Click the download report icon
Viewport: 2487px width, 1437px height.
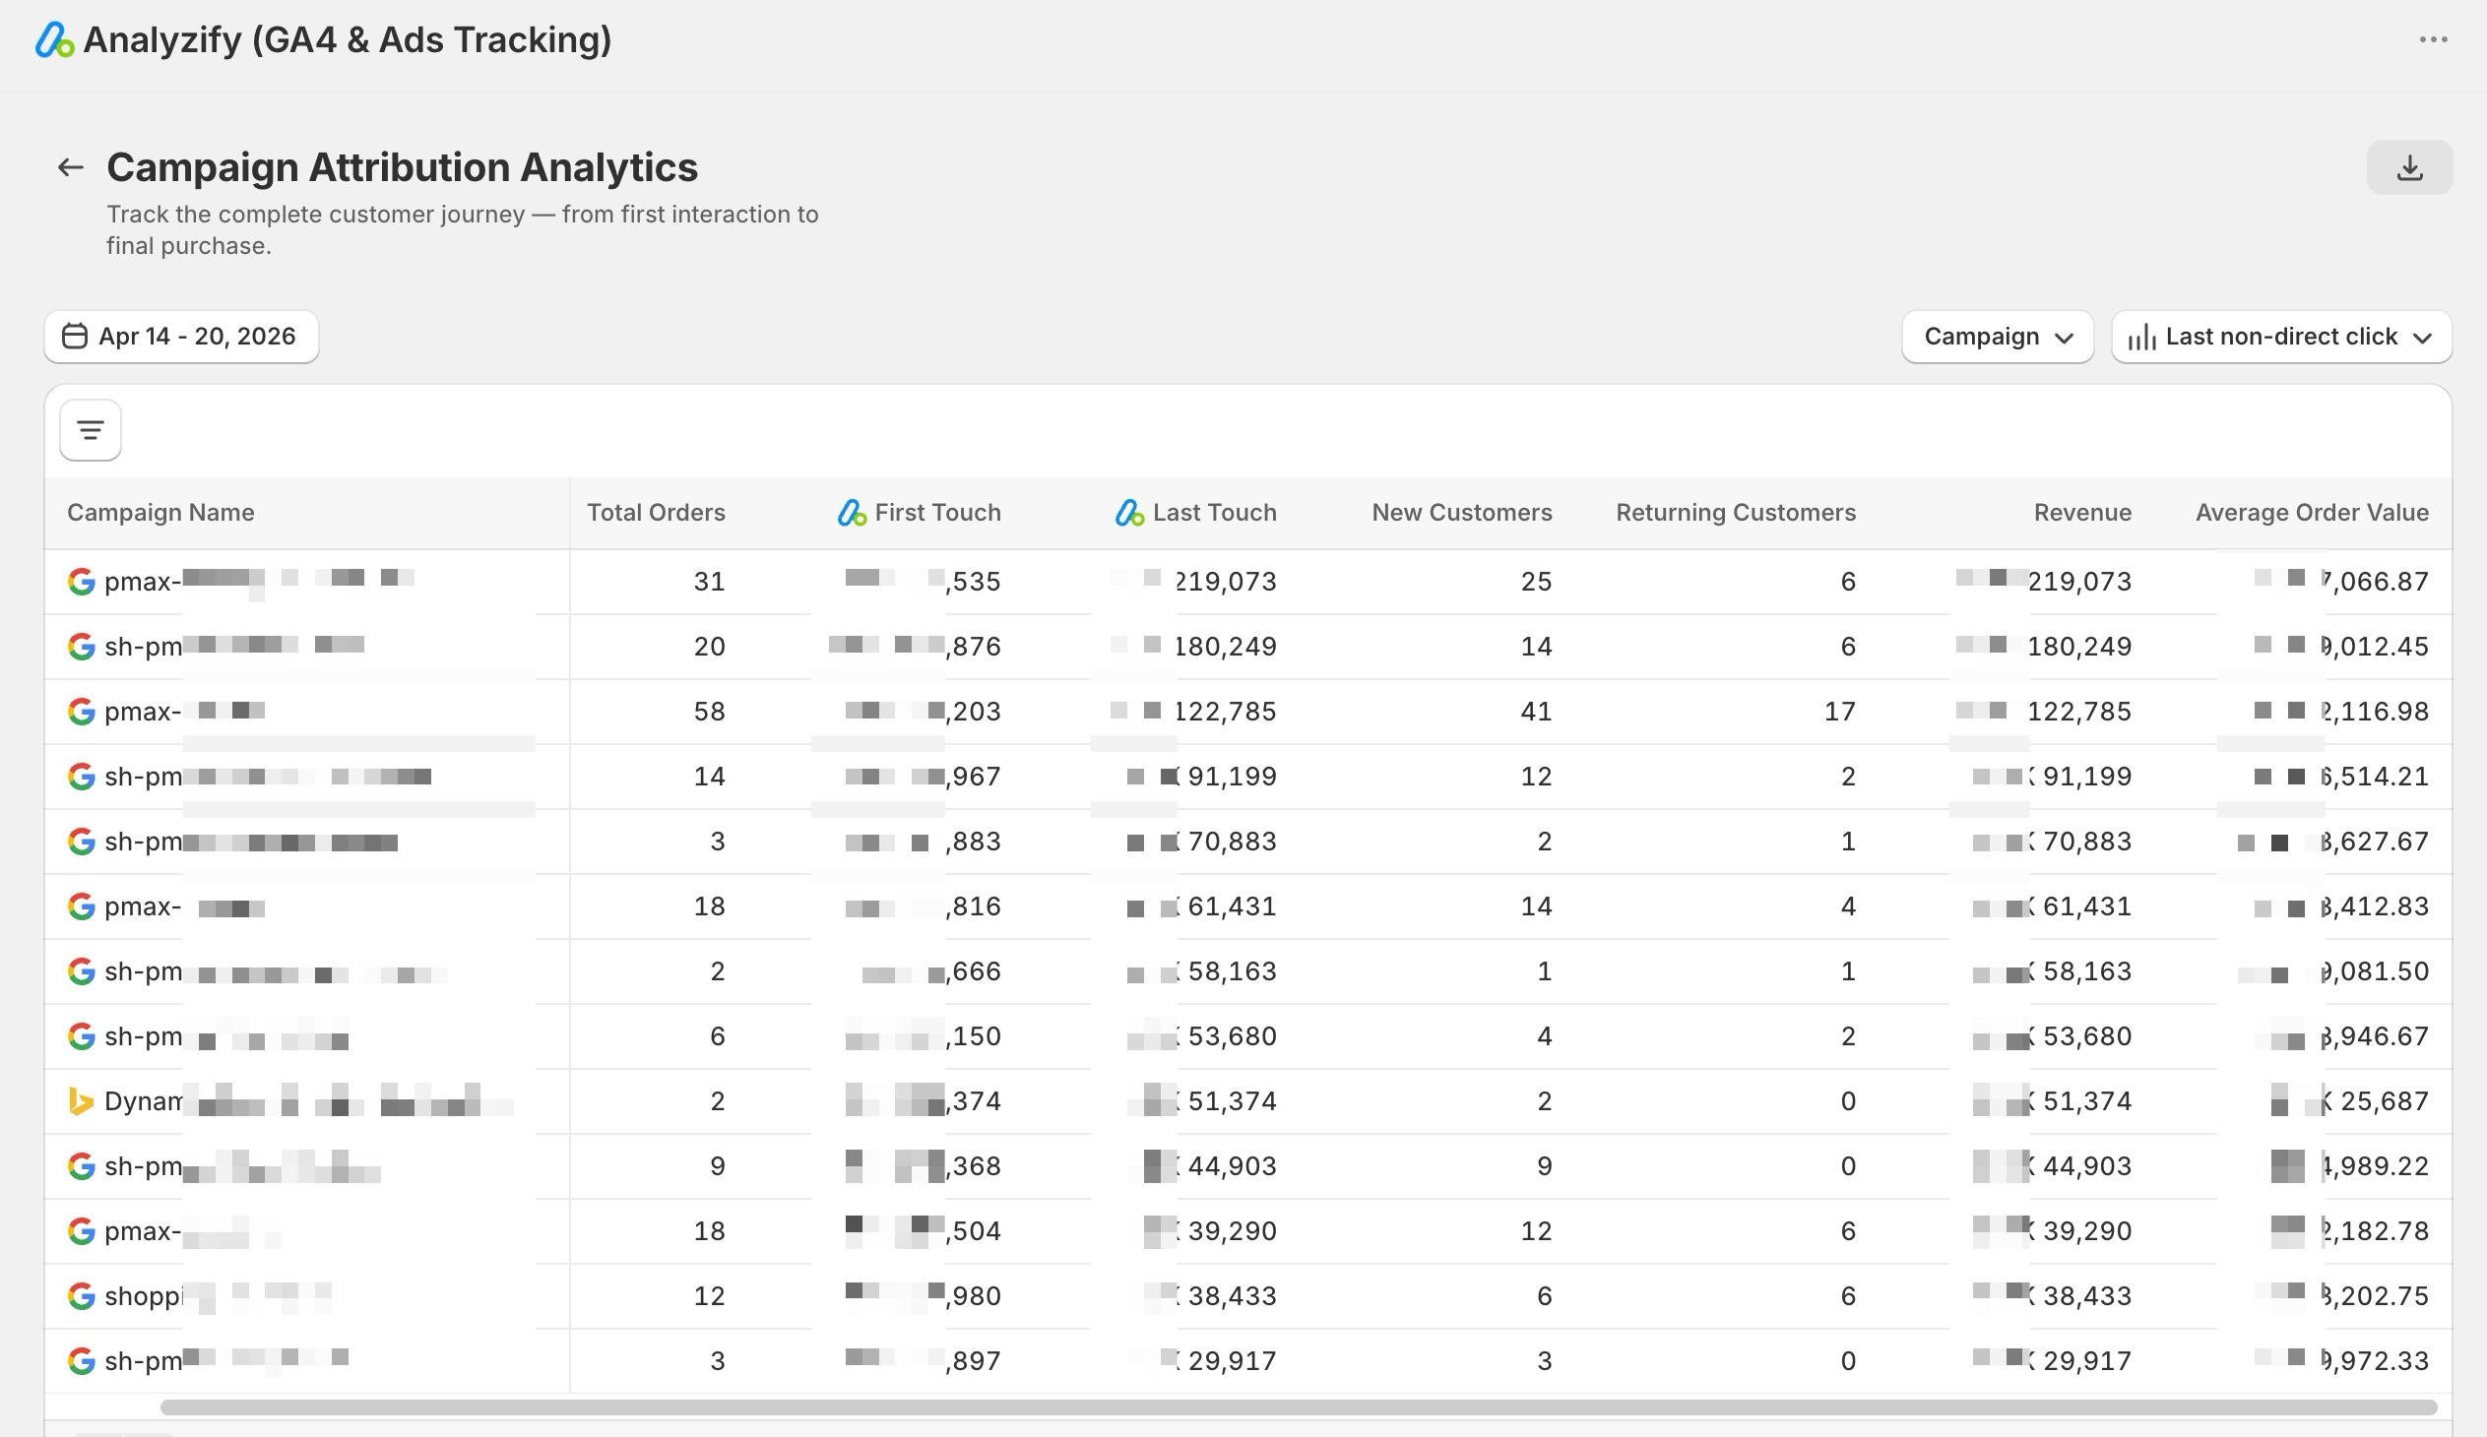click(x=2409, y=166)
